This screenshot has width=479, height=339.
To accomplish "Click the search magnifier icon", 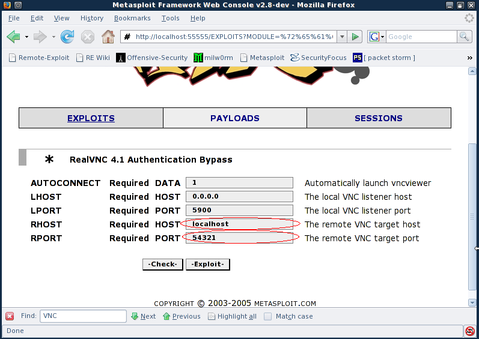I will (465, 37).
